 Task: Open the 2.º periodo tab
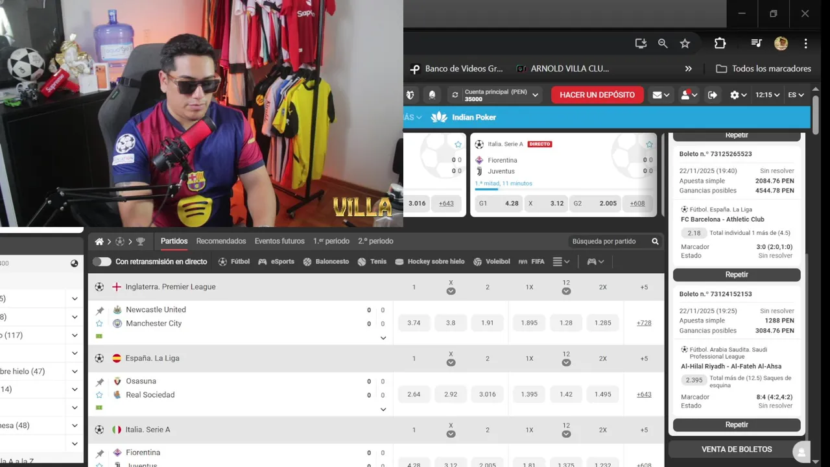375,241
